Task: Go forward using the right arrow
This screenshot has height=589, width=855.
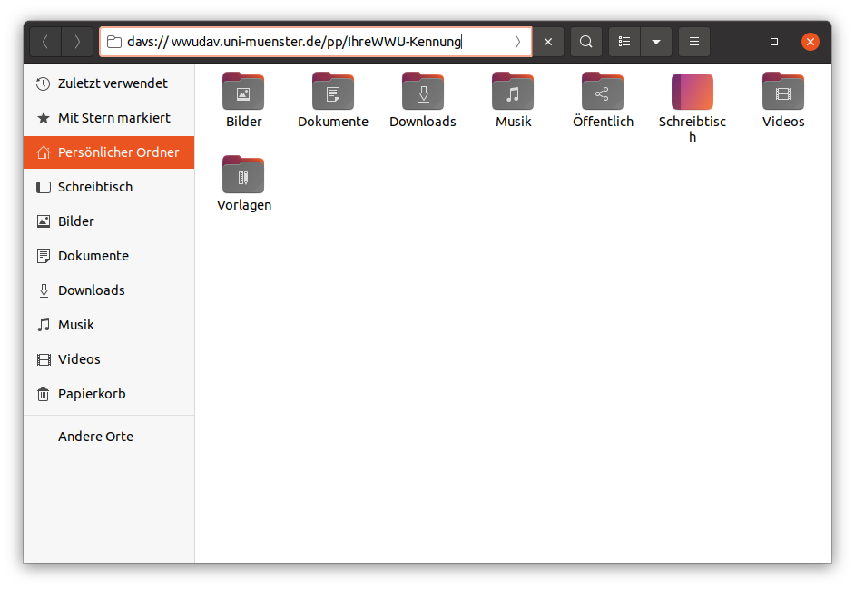Action: click(77, 42)
